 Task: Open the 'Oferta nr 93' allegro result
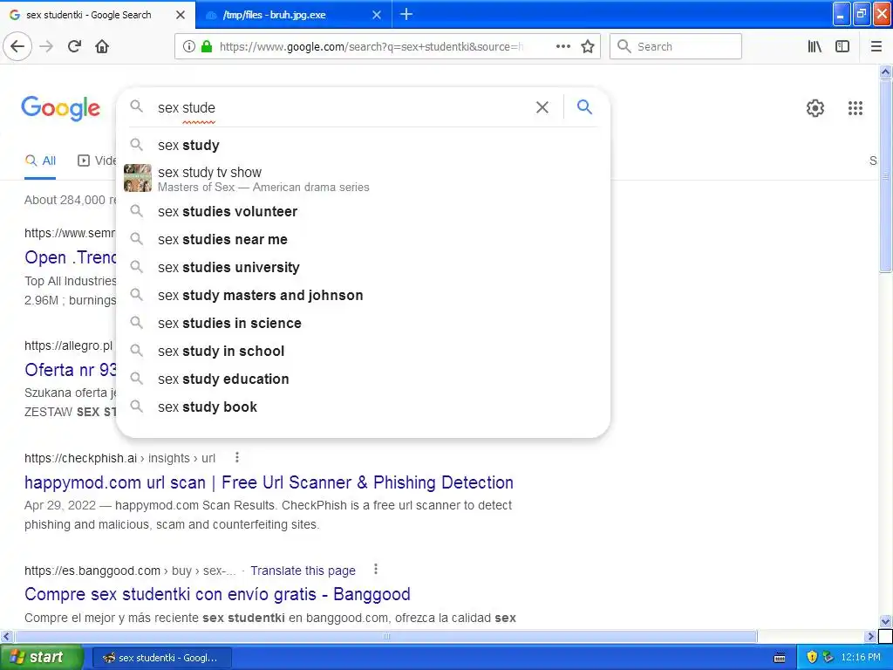(x=70, y=370)
